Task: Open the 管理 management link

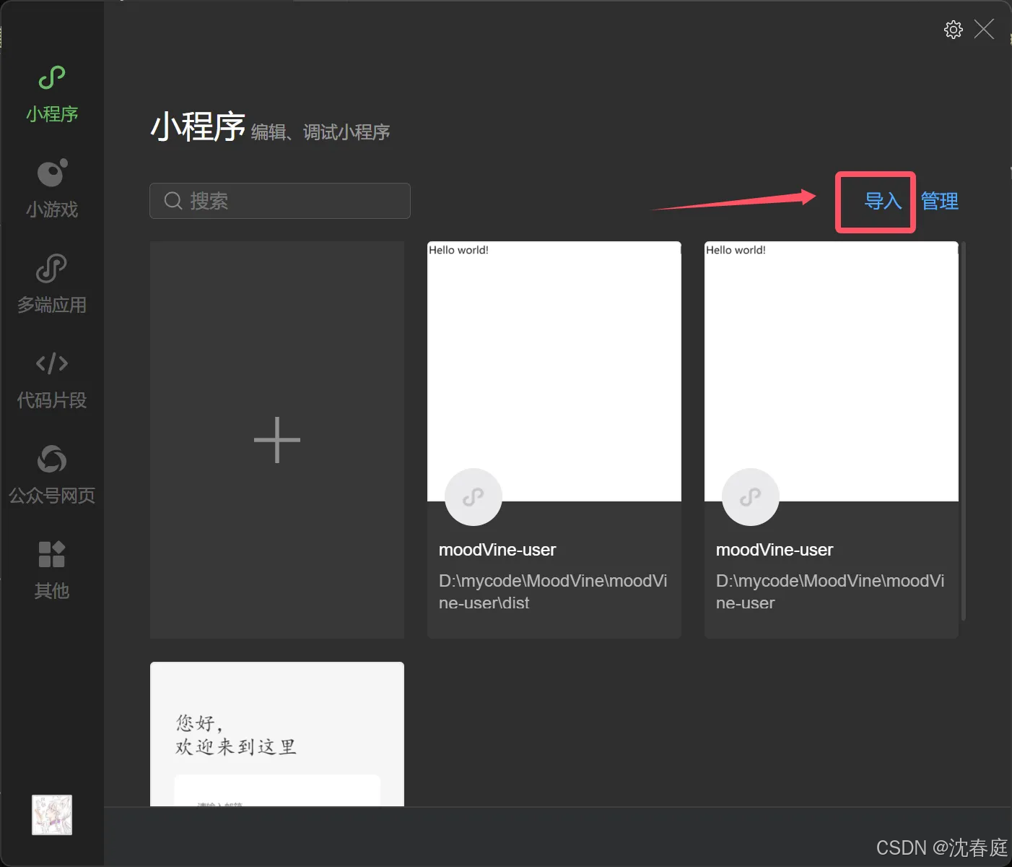Action: tap(939, 202)
